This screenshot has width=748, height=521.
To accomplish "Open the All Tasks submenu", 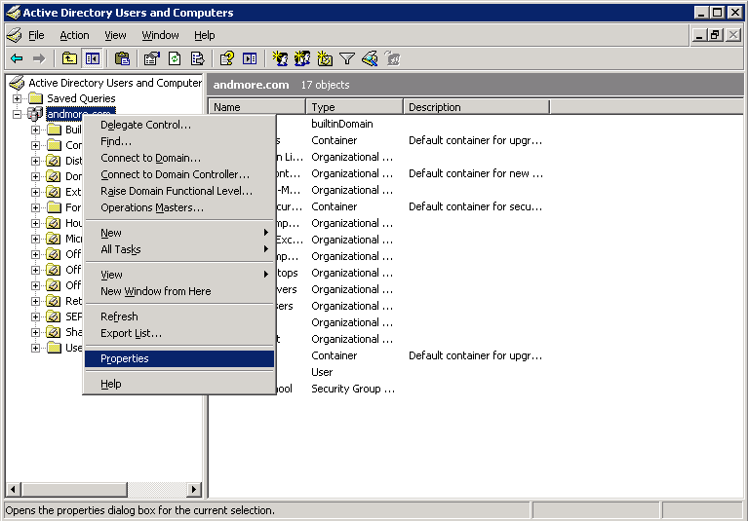I will pos(179,249).
